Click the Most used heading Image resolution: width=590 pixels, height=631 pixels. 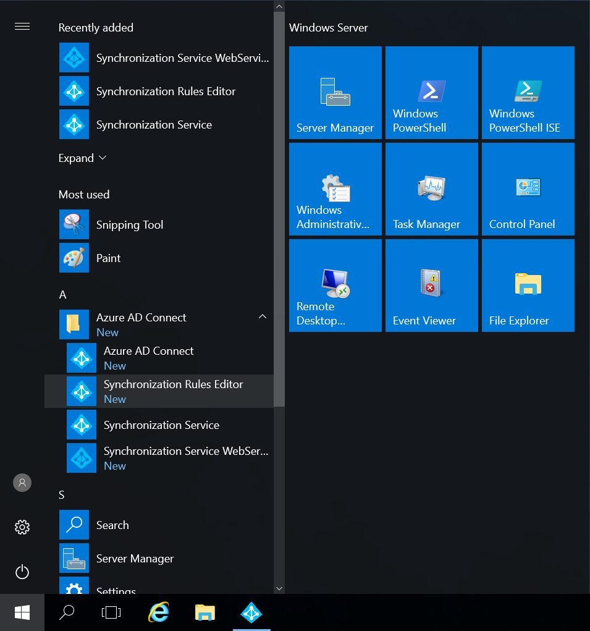click(x=83, y=195)
